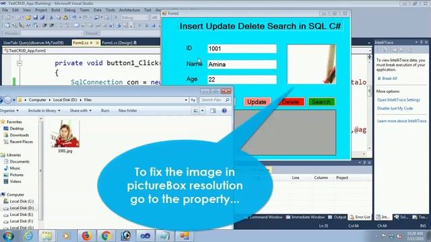
Task: Click the Undo arrow icon in Visual Studio toolbar
Action: coord(74,17)
